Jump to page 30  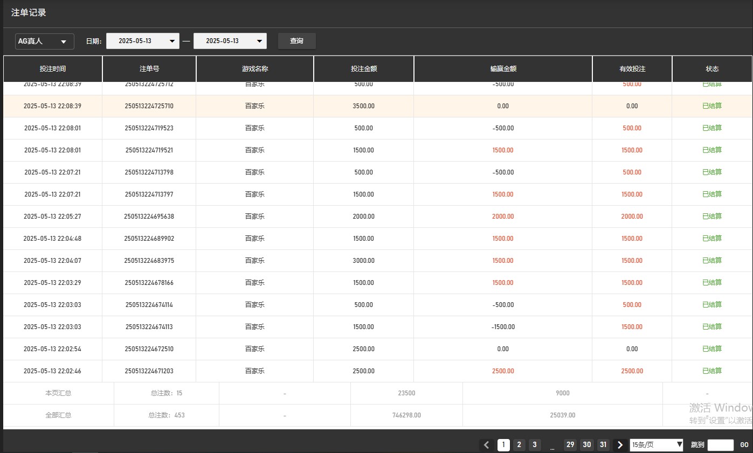click(587, 445)
